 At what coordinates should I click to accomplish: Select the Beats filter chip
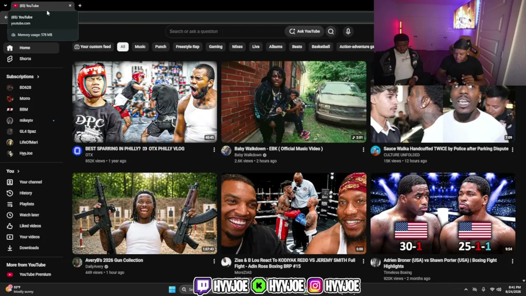(297, 47)
